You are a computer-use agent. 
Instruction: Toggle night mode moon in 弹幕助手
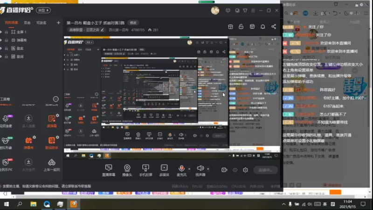click(346, 14)
